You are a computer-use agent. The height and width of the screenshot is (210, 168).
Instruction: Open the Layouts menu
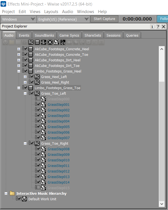(x=51, y=12)
